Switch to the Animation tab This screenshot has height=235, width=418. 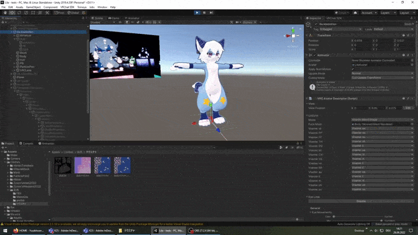(47, 144)
